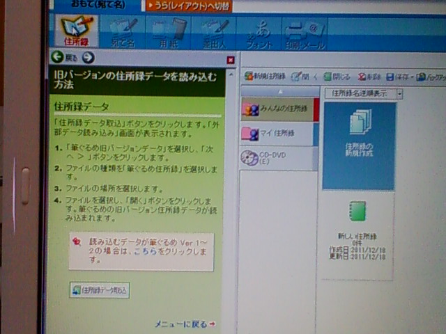446x334 pixels.
Task: Switch to the おもて(宛て名) tab
Action: [x=98, y=5]
